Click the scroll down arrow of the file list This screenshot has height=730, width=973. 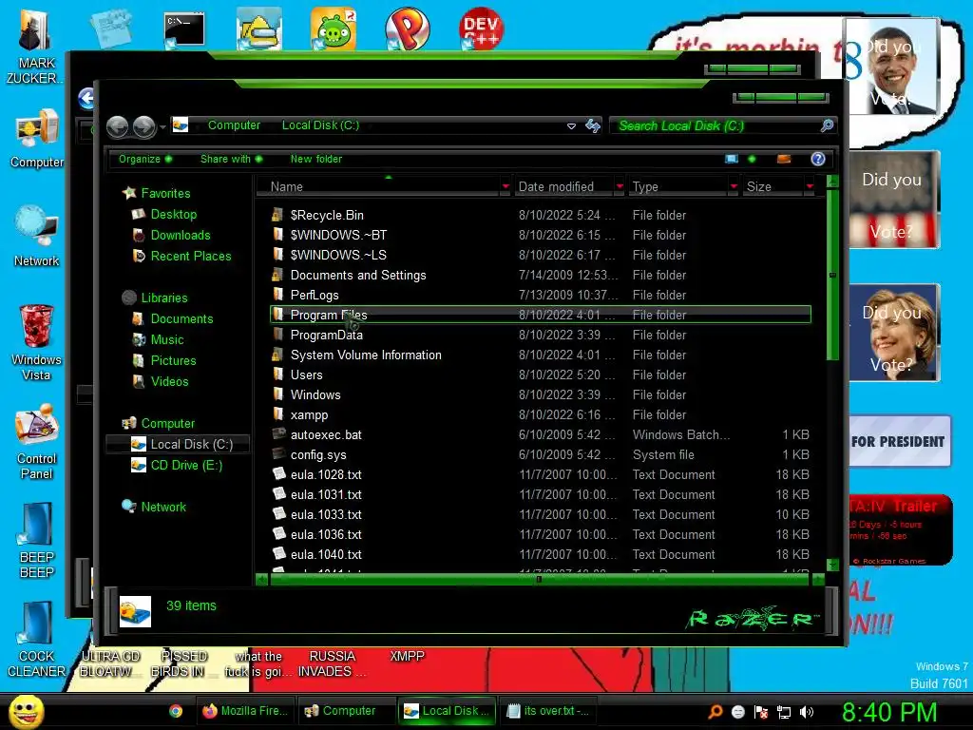coord(832,565)
